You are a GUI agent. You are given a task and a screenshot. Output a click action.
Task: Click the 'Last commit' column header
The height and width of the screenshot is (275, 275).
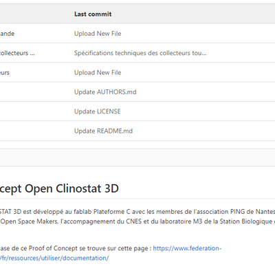pyautogui.click(x=93, y=14)
